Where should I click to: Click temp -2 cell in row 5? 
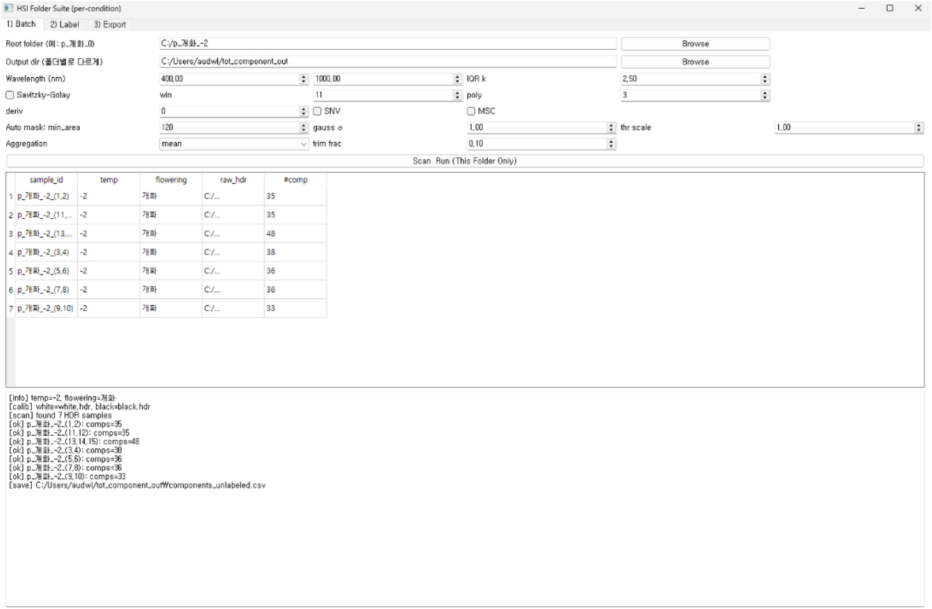(108, 271)
